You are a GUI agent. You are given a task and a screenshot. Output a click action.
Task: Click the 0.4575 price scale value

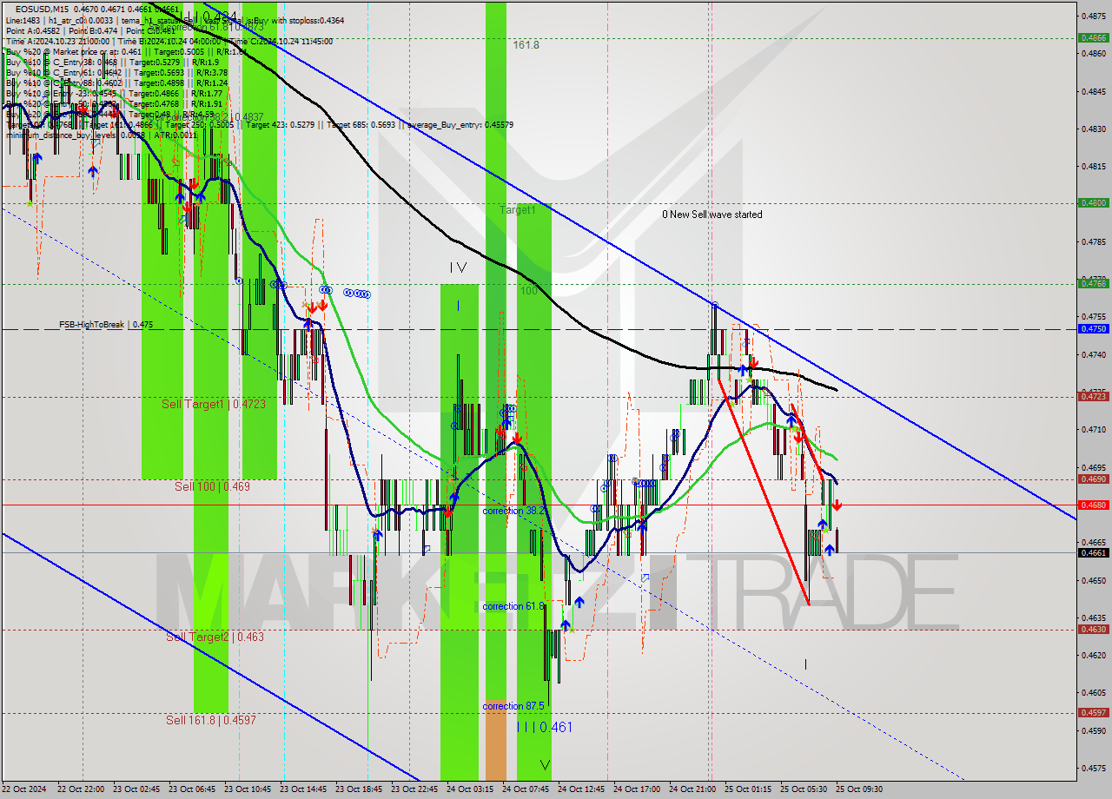pyautogui.click(x=1093, y=768)
